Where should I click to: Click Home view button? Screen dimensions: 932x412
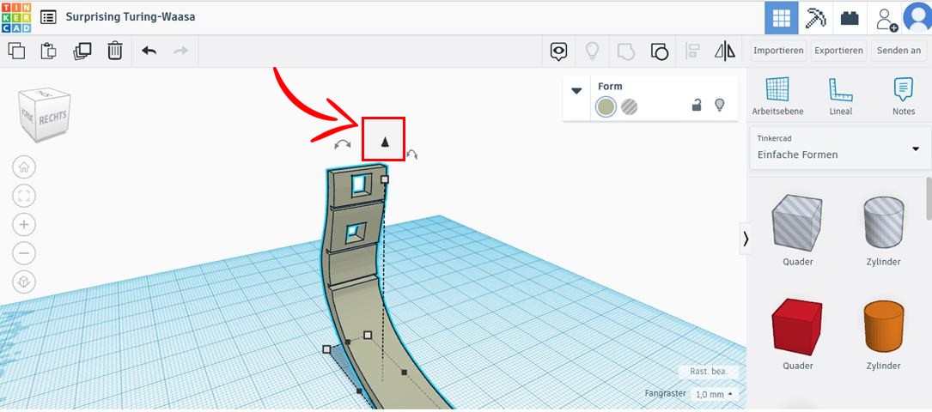click(24, 167)
